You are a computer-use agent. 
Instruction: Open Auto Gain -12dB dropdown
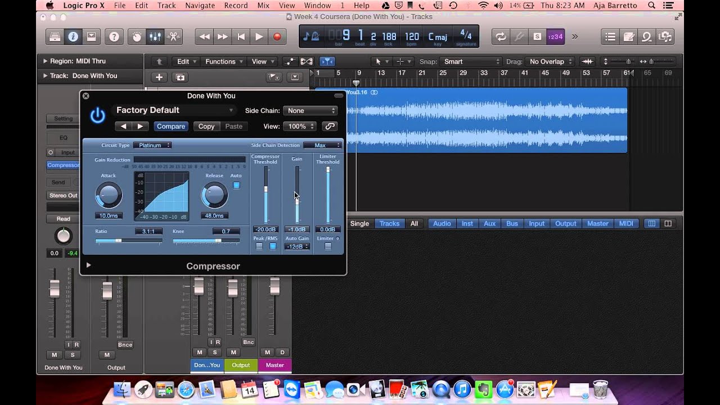[x=297, y=246]
